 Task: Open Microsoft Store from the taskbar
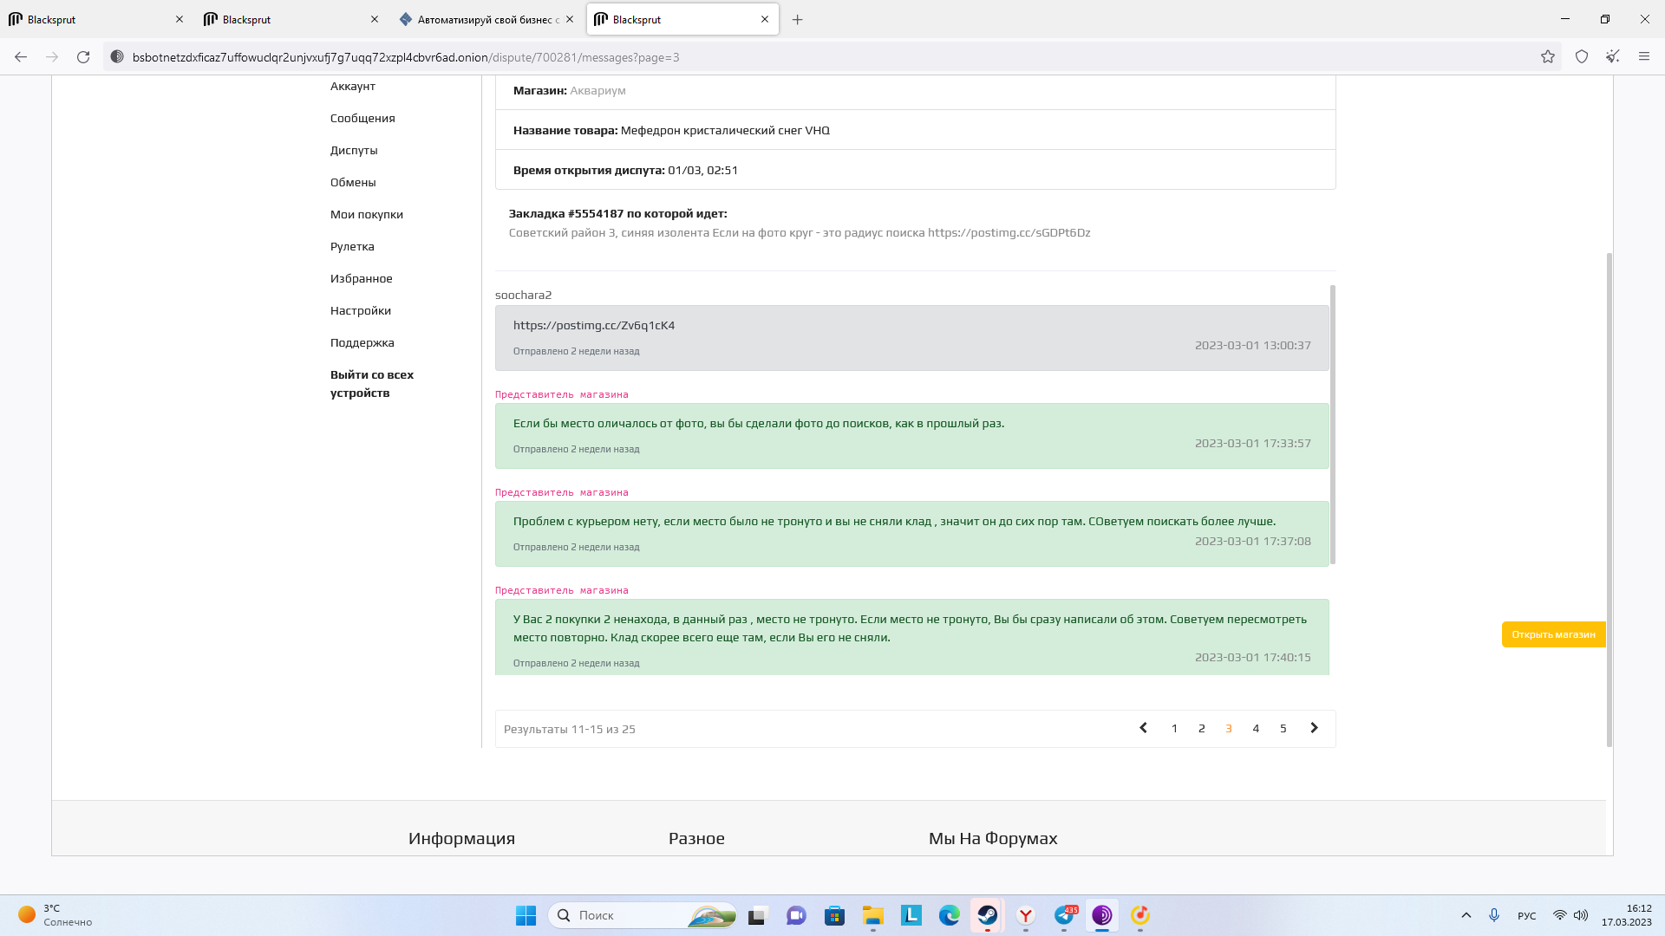tap(835, 915)
